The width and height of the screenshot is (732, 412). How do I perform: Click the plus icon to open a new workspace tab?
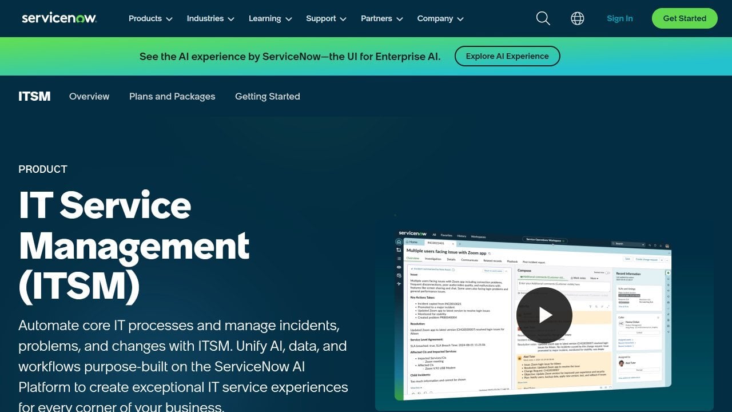coord(460,243)
